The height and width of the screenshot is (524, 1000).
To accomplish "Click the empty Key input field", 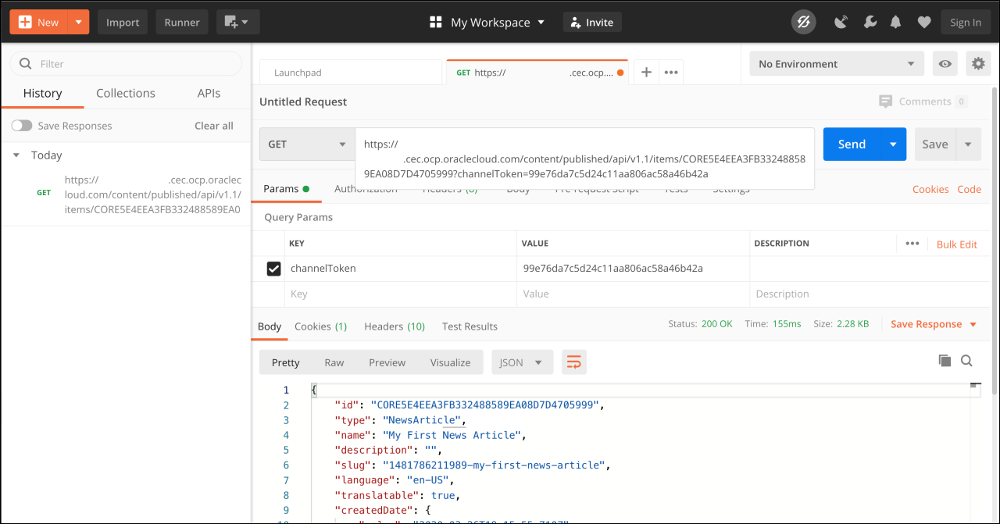I will [401, 294].
